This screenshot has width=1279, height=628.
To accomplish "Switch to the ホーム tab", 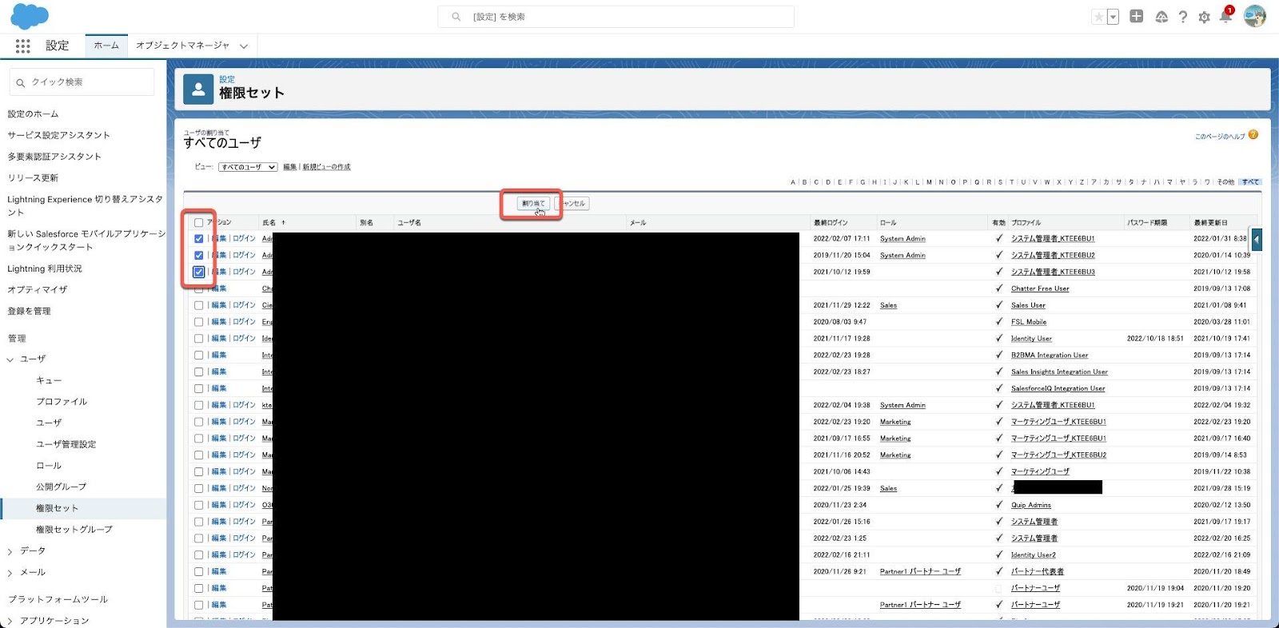I will tap(106, 46).
